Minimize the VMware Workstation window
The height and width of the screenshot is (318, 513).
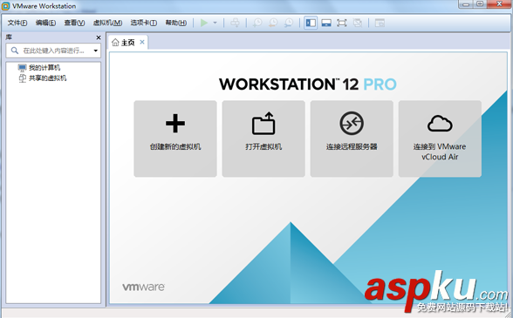(466, 4)
